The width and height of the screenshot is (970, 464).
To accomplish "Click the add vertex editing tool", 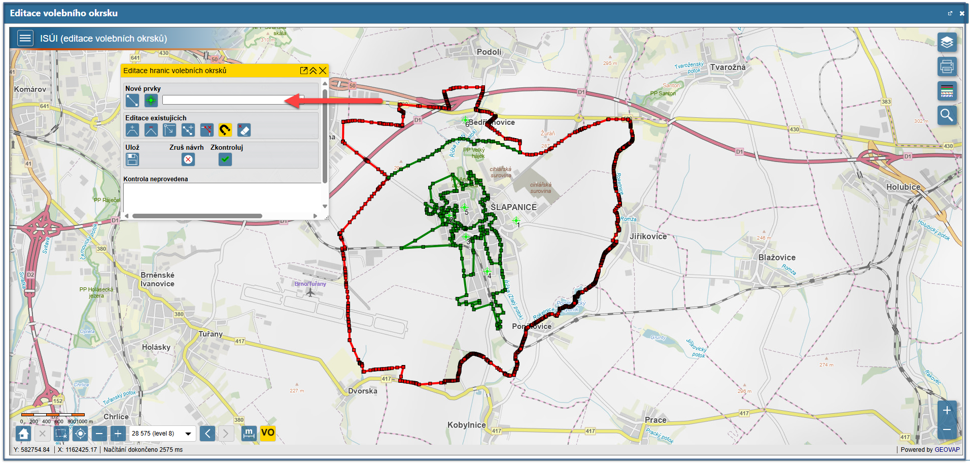I will click(x=132, y=130).
